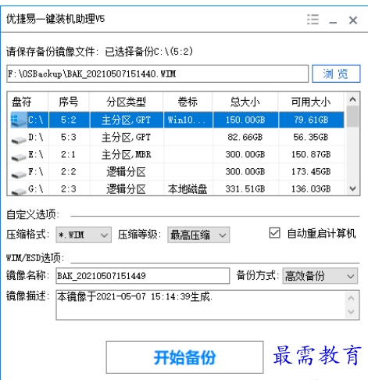Click the Windows drive icon for C:\
368x380 pixels.
pyautogui.click(x=19, y=120)
